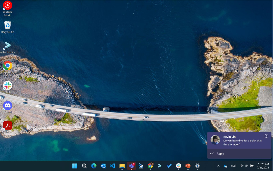Open the YouTube Music desktop shortcut
Viewport: 273px width, 171px height.
point(8,9)
